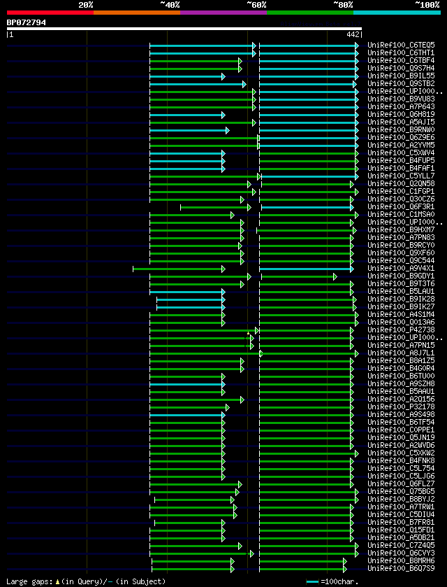Select the UniRef100_A9V4X1 label

401,268
